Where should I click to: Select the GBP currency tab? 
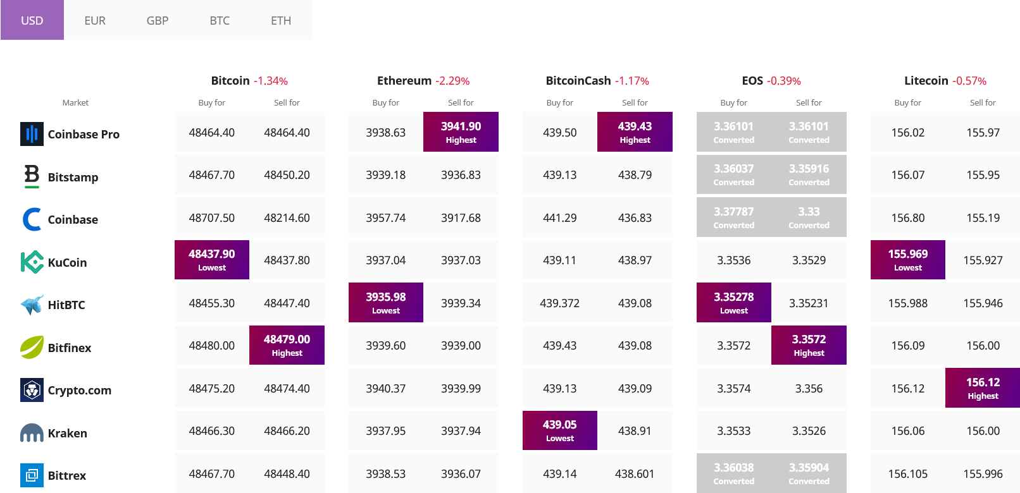[158, 20]
